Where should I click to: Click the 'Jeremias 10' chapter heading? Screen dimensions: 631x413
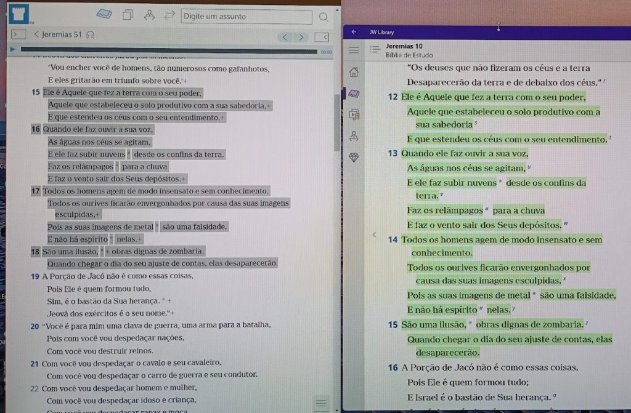404,46
